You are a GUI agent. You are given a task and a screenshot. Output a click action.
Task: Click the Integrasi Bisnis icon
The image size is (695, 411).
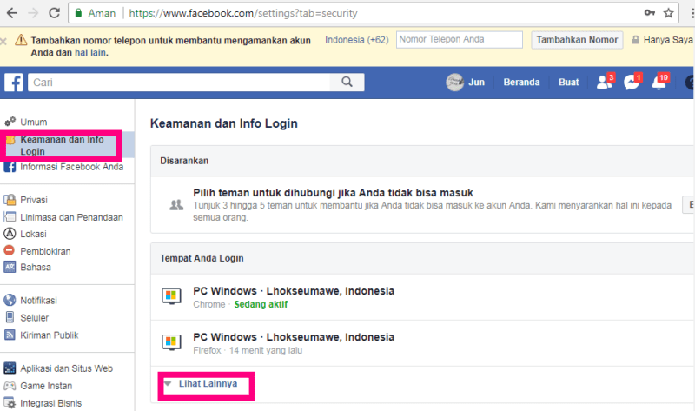click(x=10, y=403)
